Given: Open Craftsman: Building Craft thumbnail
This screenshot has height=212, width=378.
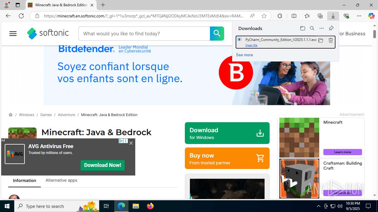Looking at the screenshot, I should [x=299, y=178].
